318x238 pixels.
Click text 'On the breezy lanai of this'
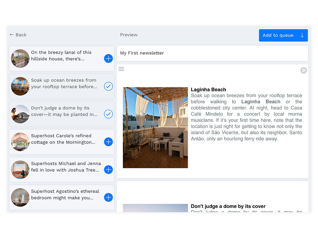point(61,52)
